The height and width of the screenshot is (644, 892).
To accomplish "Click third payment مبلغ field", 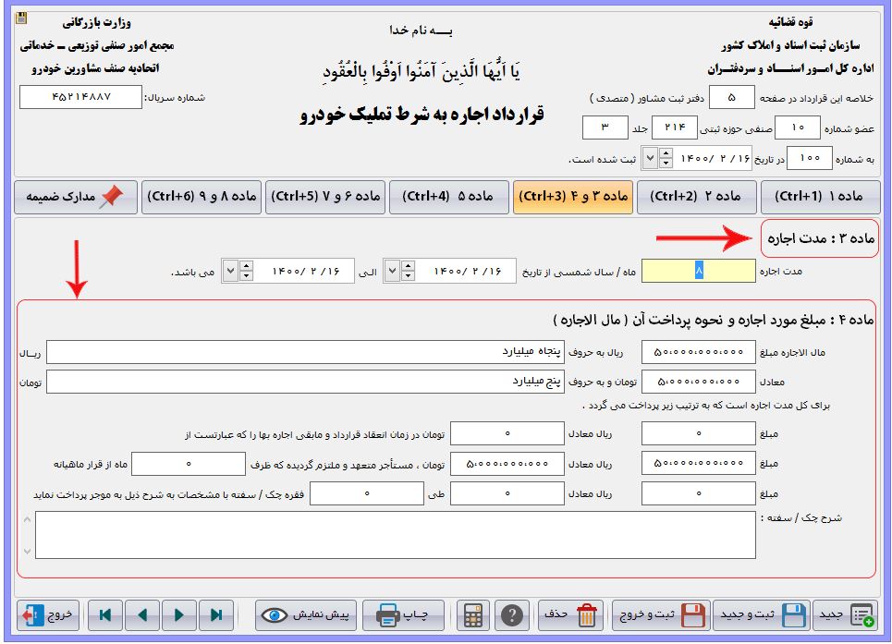I will tap(699, 494).
